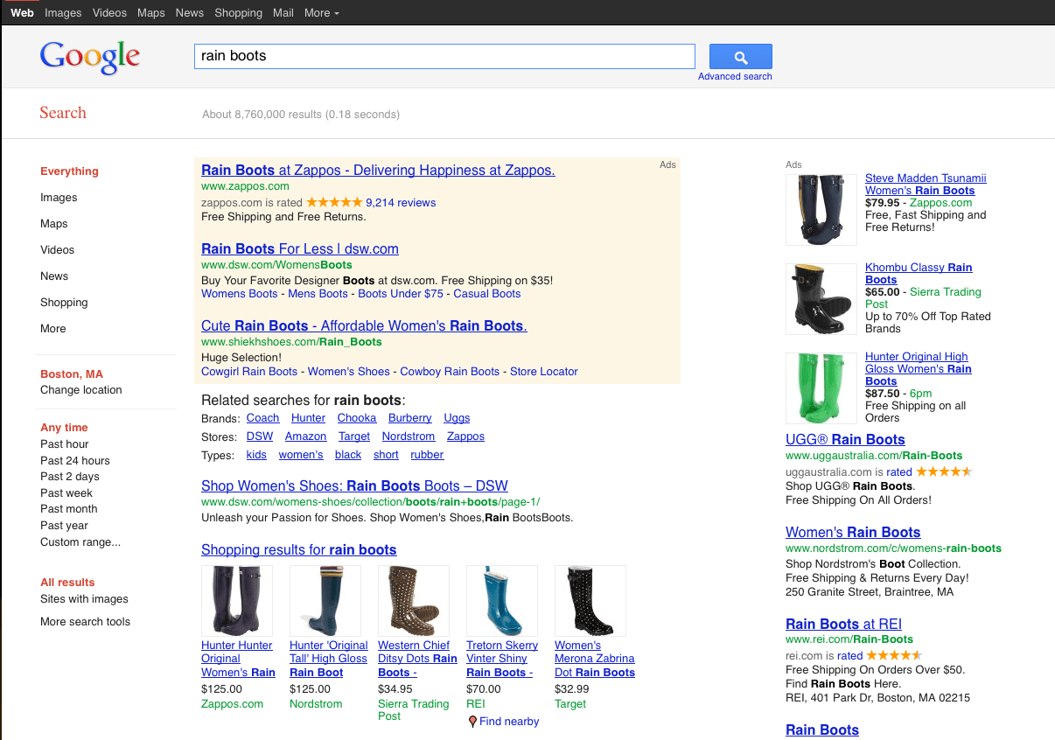1055x740 pixels.
Task: Select Amazon store related search
Action: coord(305,436)
